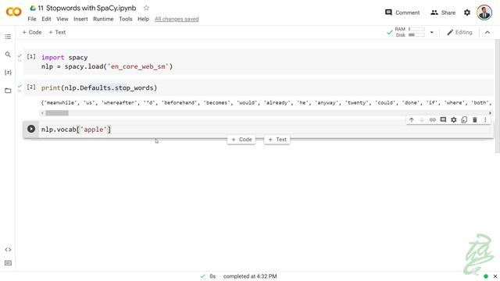Open the View menu
Image resolution: width=500 pixels, height=281 pixels.
[x=62, y=19]
